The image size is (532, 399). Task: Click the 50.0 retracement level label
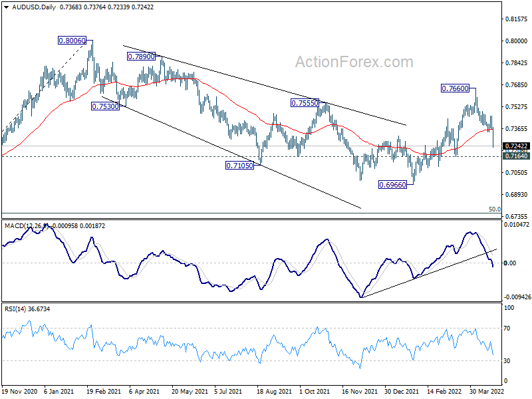pyautogui.click(x=494, y=209)
